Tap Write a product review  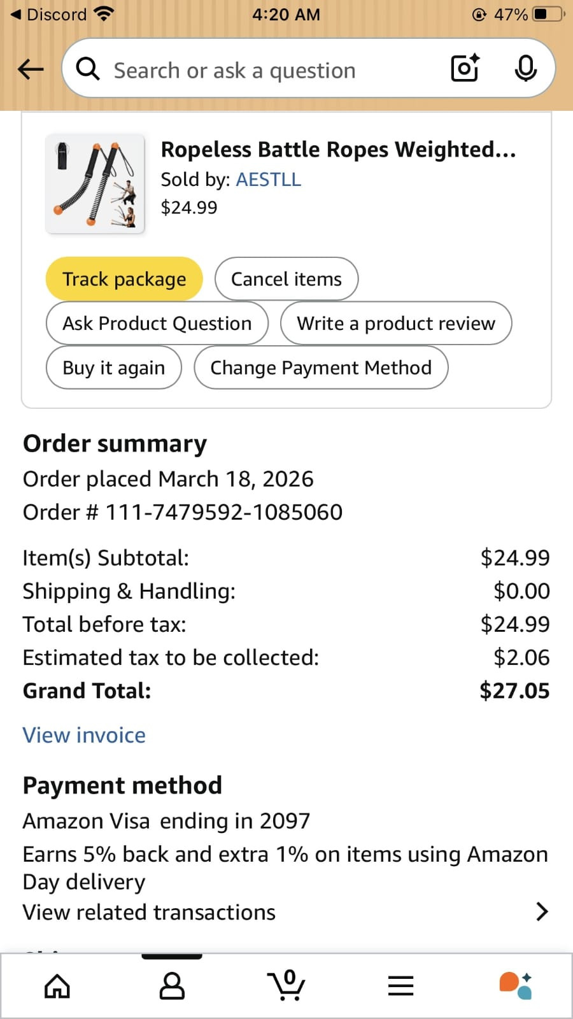(396, 324)
